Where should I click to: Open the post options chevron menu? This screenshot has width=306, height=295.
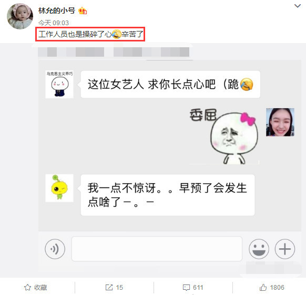coord(297,6)
